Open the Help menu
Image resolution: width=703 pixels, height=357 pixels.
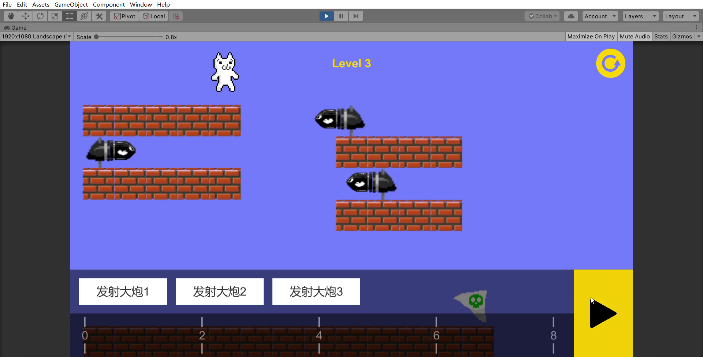(163, 4)
